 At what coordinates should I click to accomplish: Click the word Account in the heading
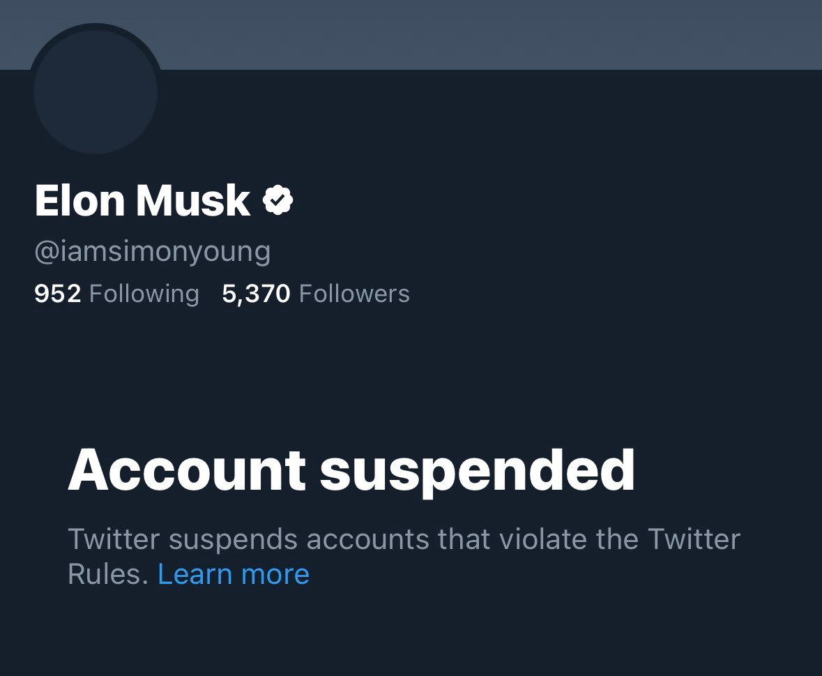tap(187, 470)
